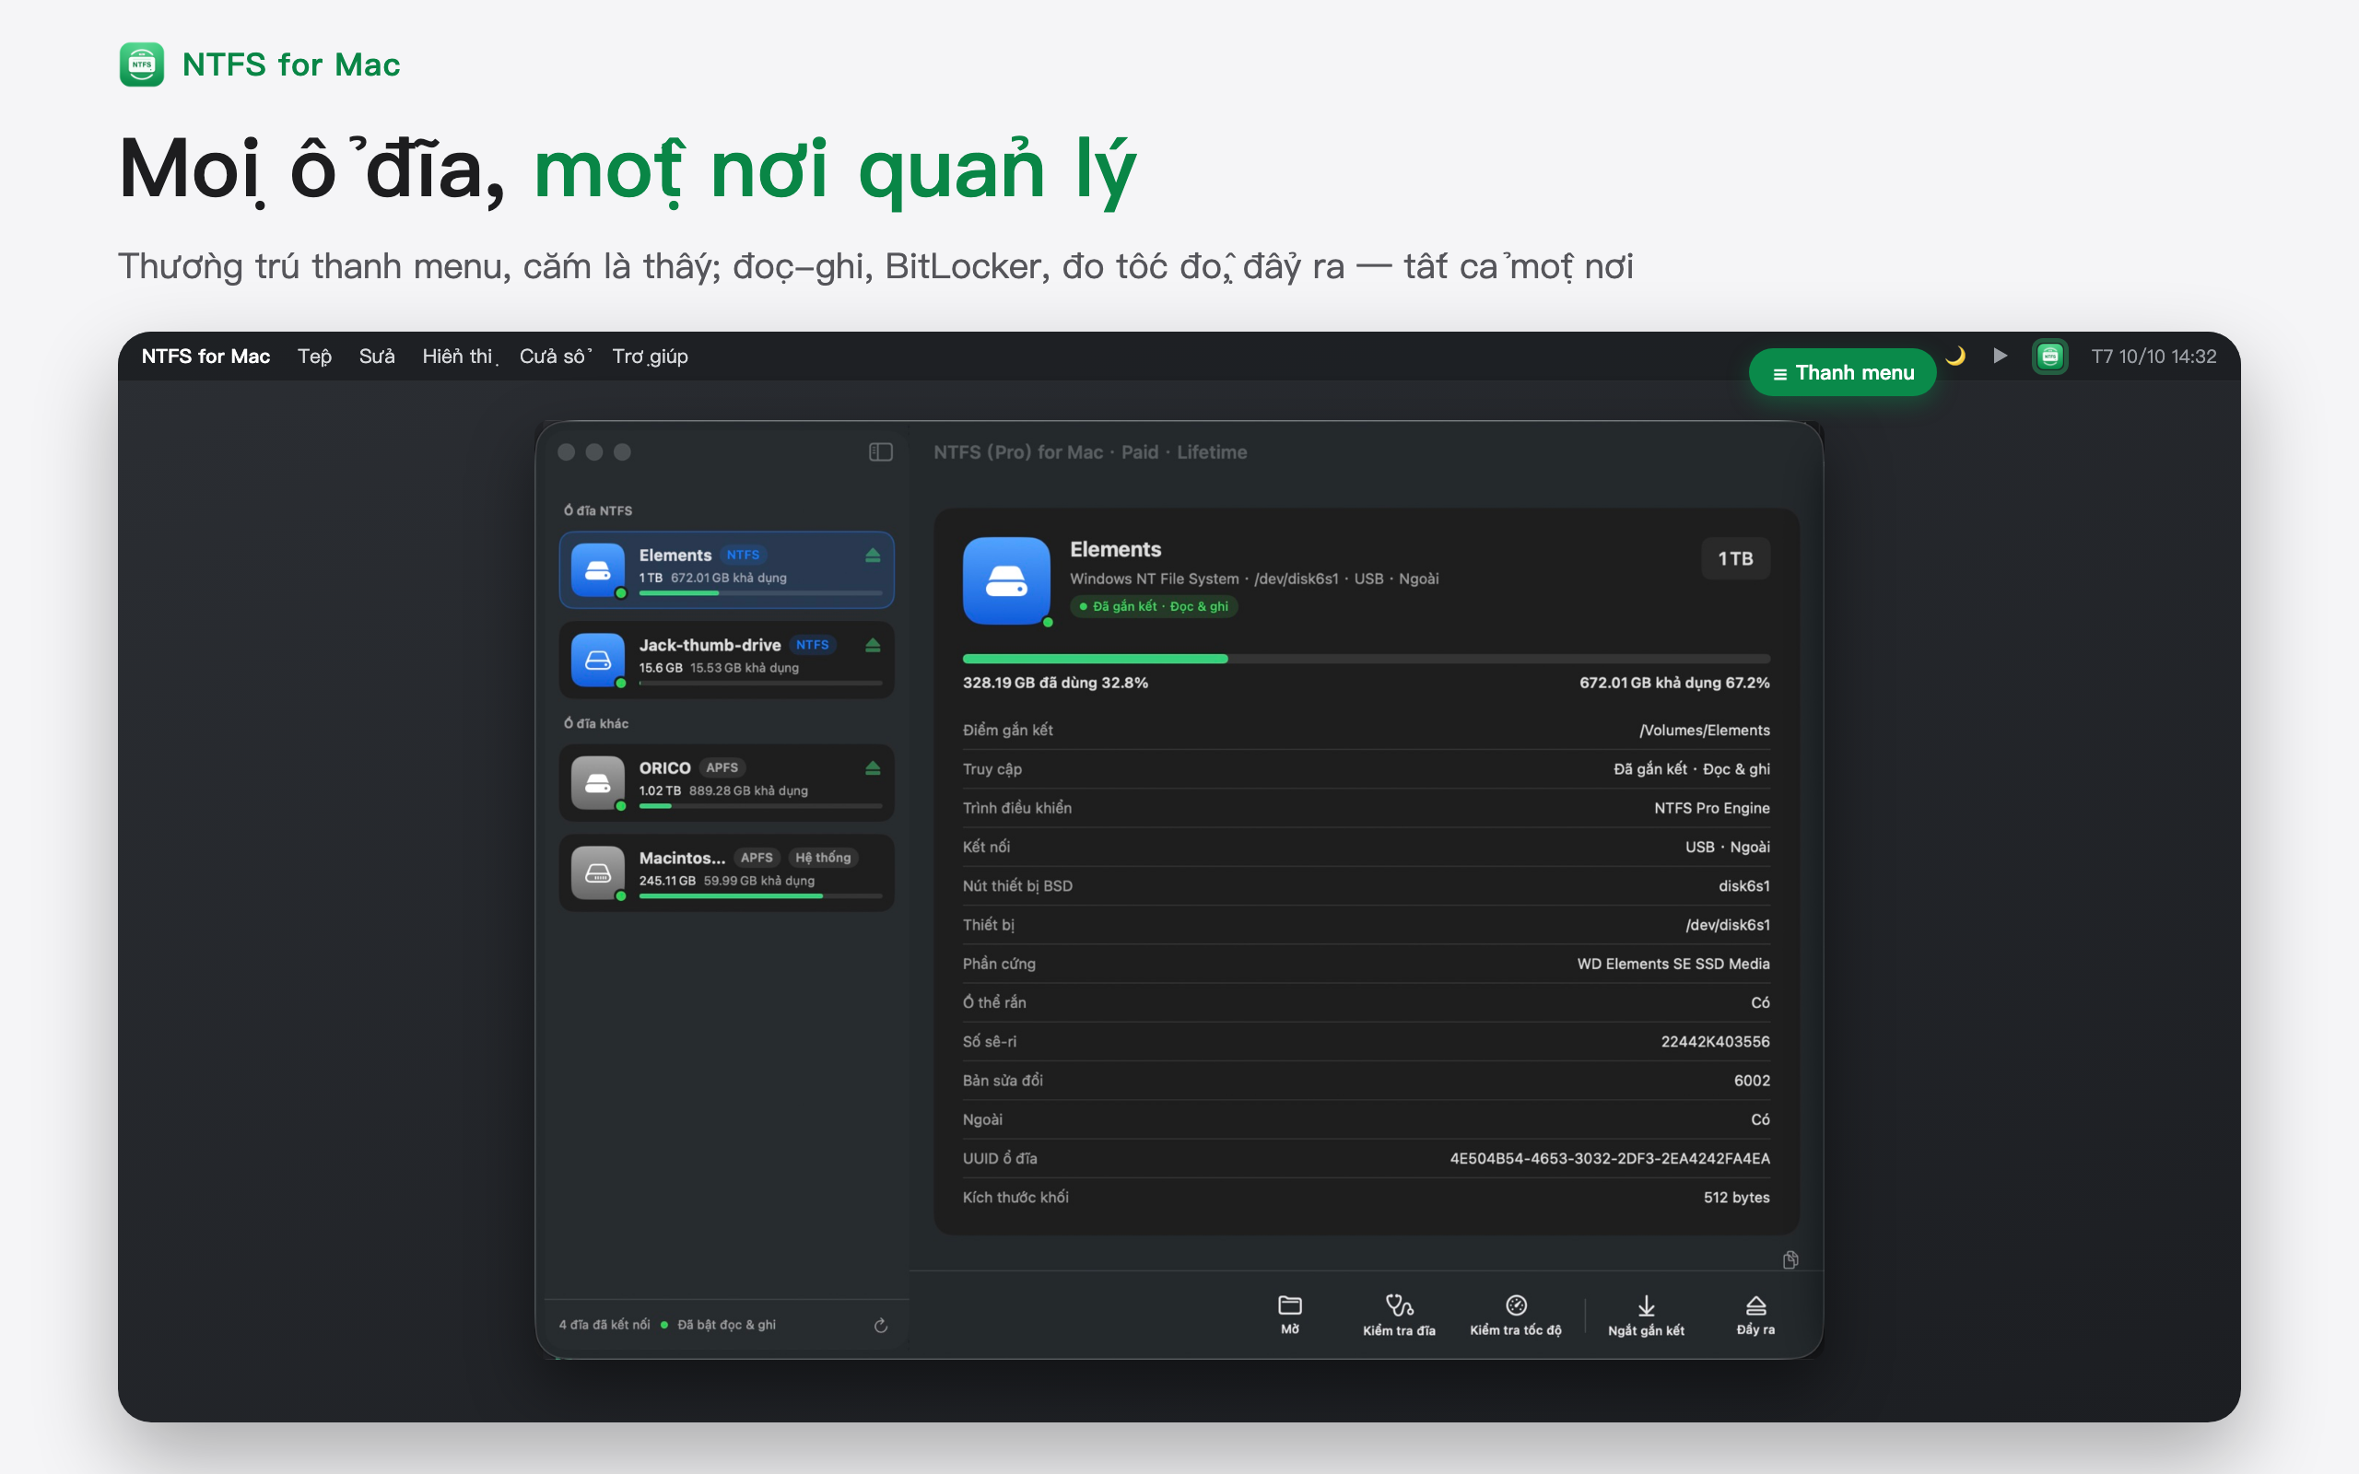Click the 4 đĩa đã kết nối status
Viewport: 2359px width, 1474px height.
(x=604, y=1325)
